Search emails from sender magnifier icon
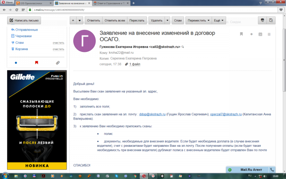 pyautogui.click(x=183, y=47)
